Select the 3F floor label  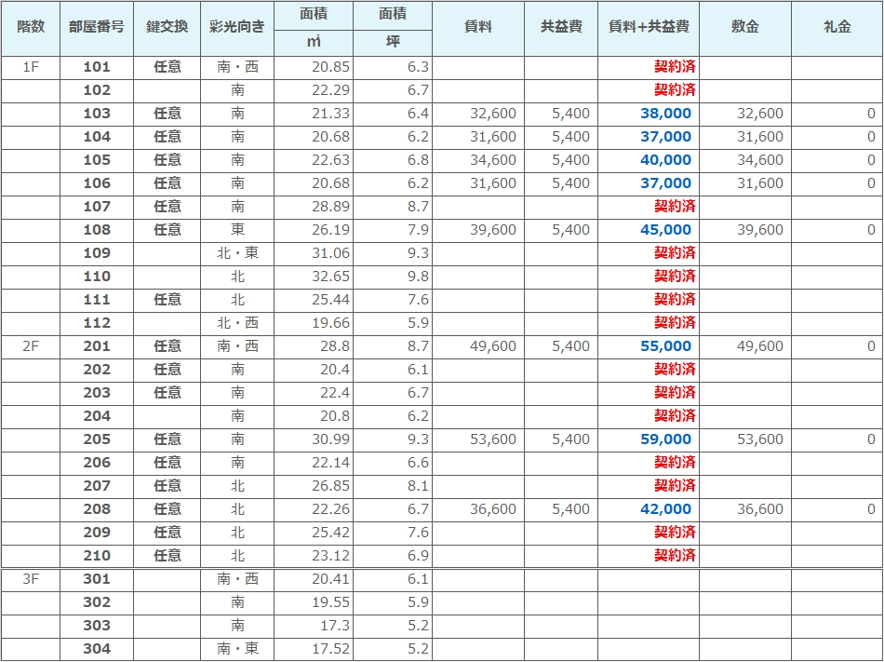click(31, 579)
